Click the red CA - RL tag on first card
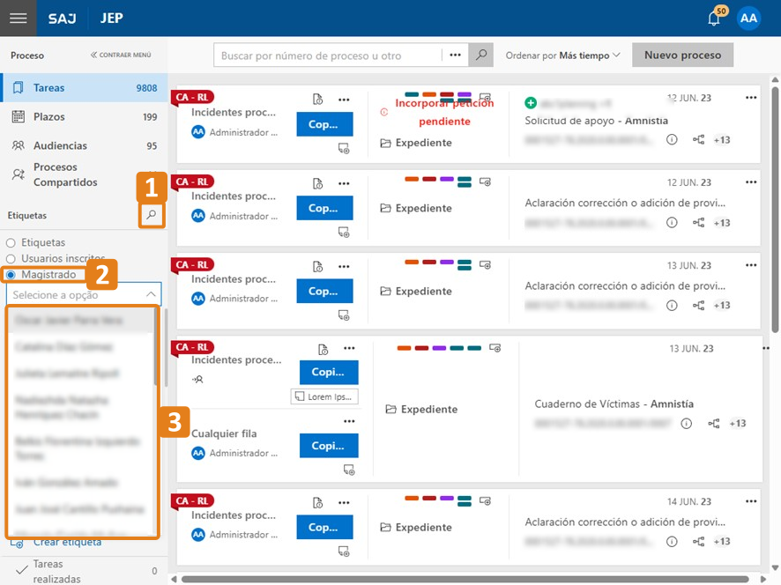The width and height of the screenshot is (781, 585). [x=194, y=97]
